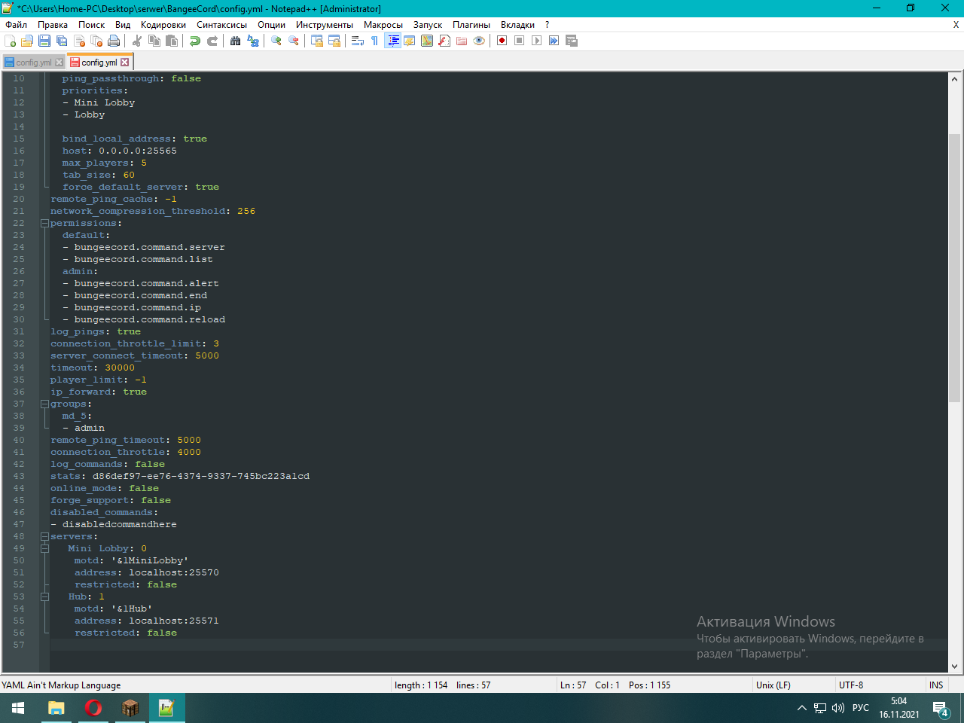Click Run Macro Multiple Times icon
The width and height of the screenshot is (964, 723).
tap(554, 41)
